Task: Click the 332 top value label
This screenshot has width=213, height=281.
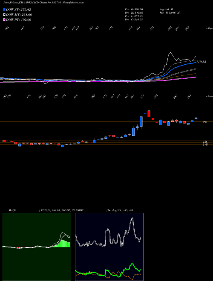Action: pyautogui.click(x=170, y=28)
